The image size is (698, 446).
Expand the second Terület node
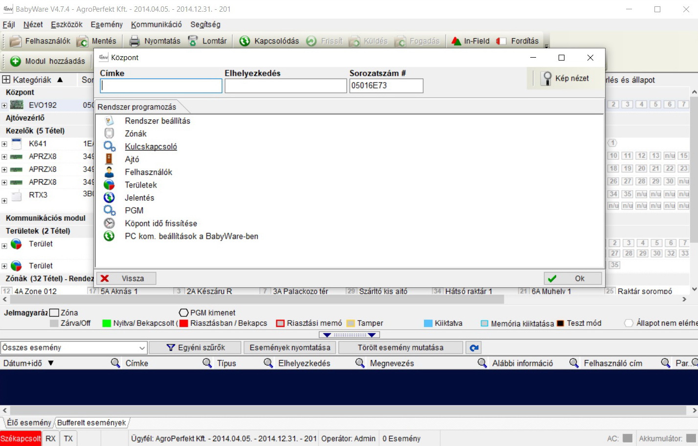point(4,266)
